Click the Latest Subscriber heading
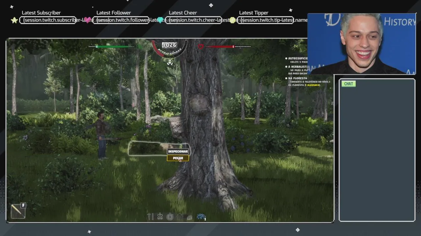 [41, 13]
